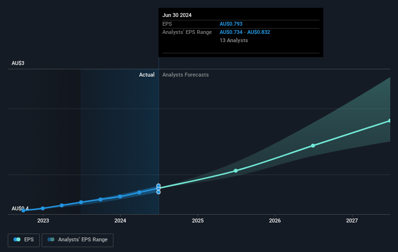
Task: Toggle the EPS legend series
Action: tap(24, 240)
